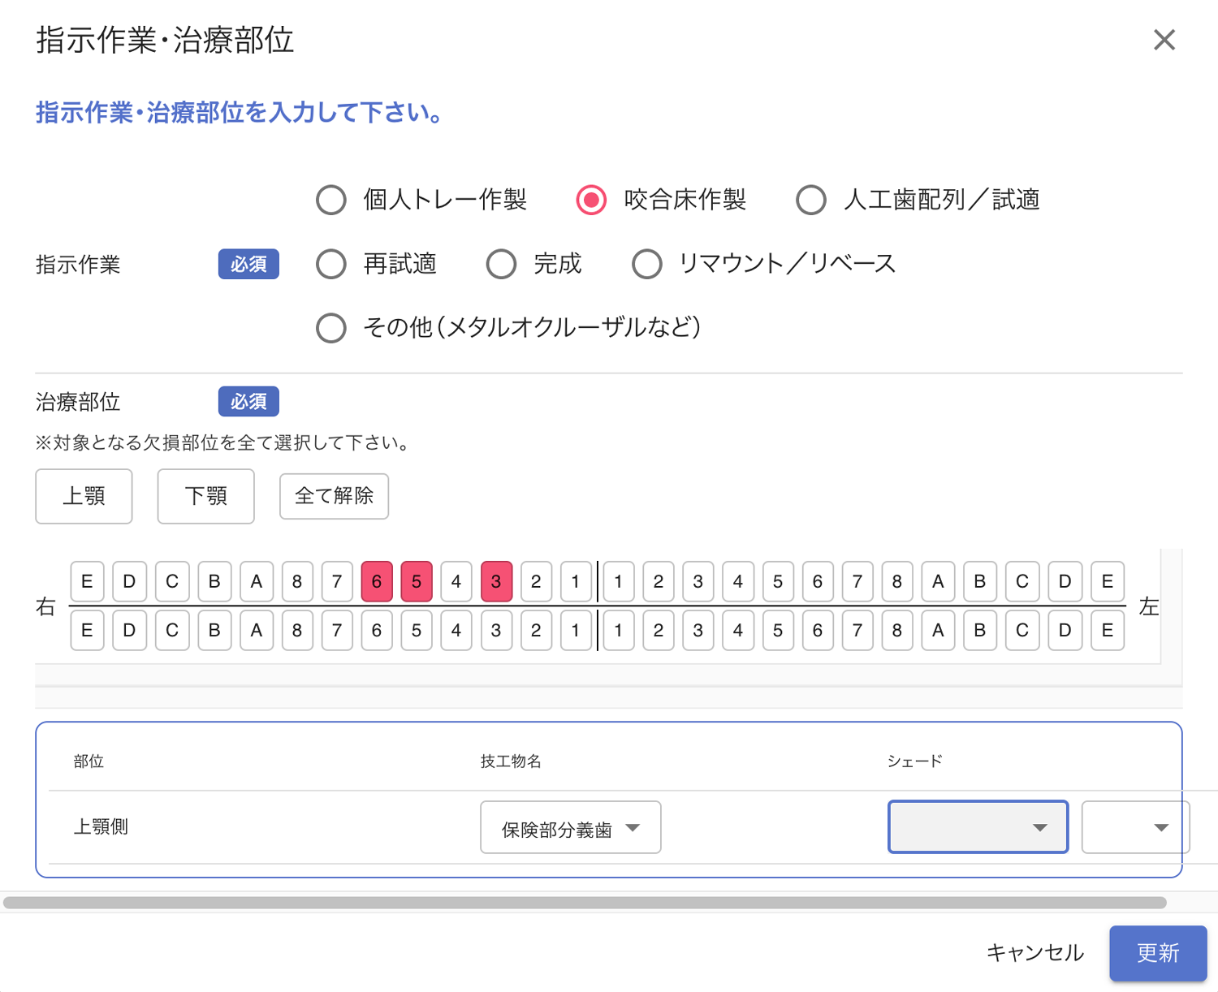Select その他(メタルオクルーザルなど) radio
Image resolution: width=1218 pixels, height=992 pixels.
331,328
